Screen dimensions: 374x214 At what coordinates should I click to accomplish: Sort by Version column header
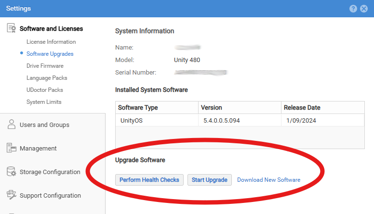pos(240,108)
